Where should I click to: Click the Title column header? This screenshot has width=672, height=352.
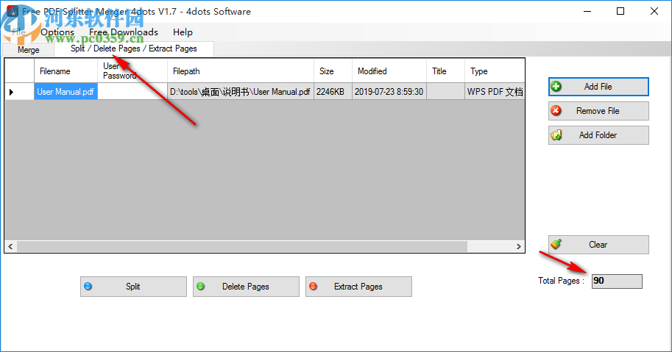pos(446,71)
